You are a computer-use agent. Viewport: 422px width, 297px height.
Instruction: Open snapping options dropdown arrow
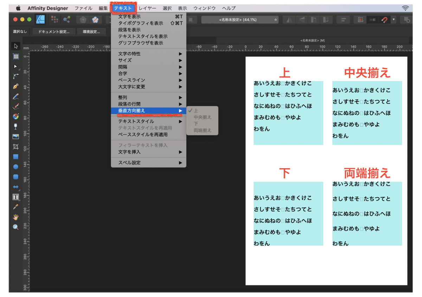click(394, 20)
